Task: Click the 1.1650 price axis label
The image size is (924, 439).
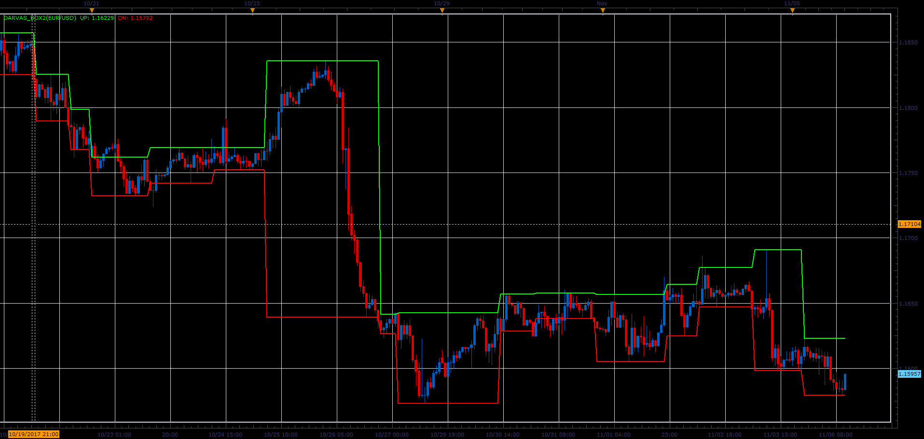Action: pyautogui.click(x=908, y=304)
